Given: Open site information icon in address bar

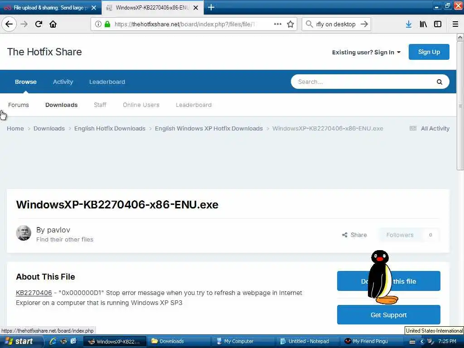Looking at the screenshot, I should pyautogui.click(x=98, y=24).
